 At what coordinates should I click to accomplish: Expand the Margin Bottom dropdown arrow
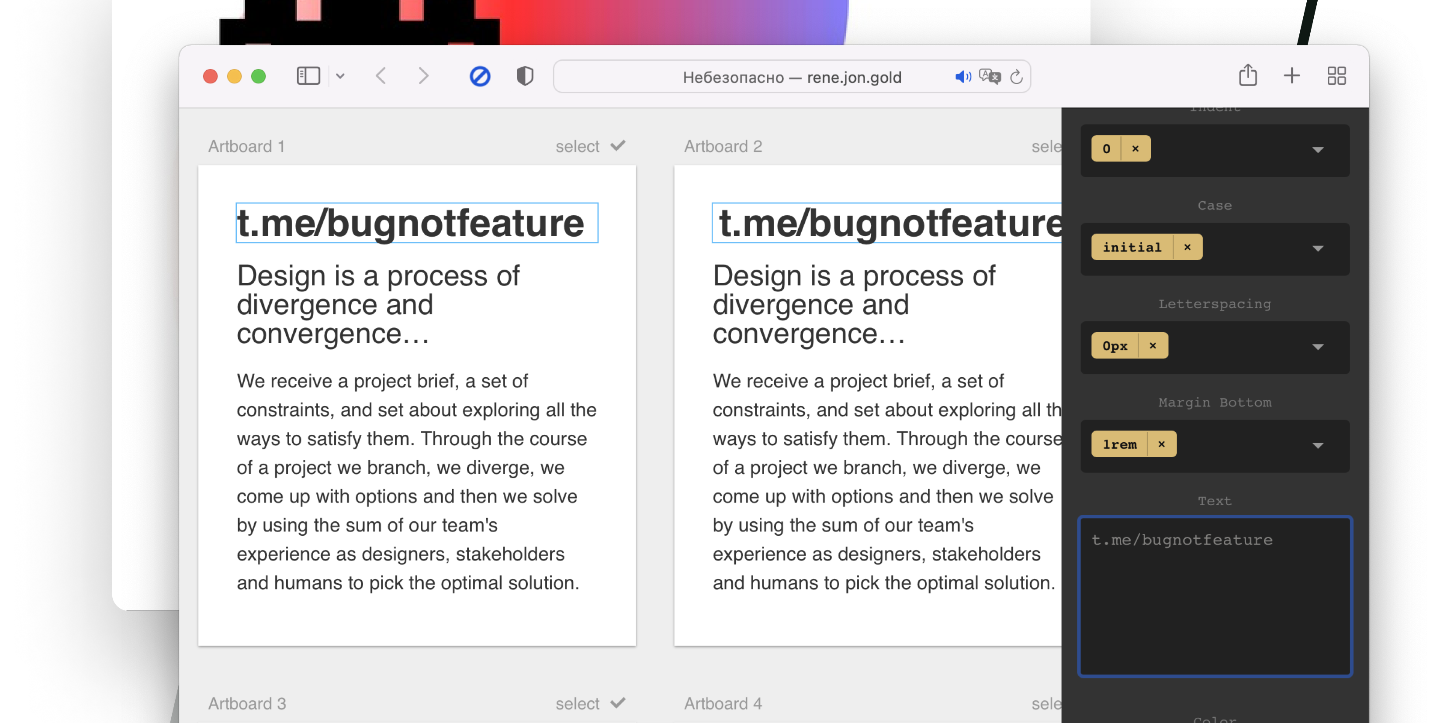[1318, 445]
